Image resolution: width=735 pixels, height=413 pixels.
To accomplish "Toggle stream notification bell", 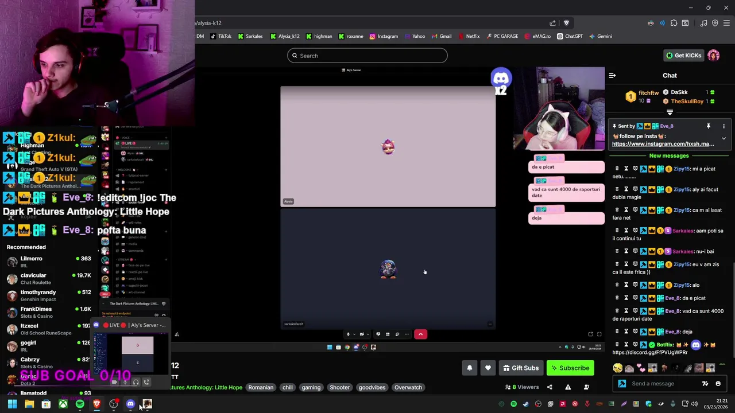I will 470,368.
